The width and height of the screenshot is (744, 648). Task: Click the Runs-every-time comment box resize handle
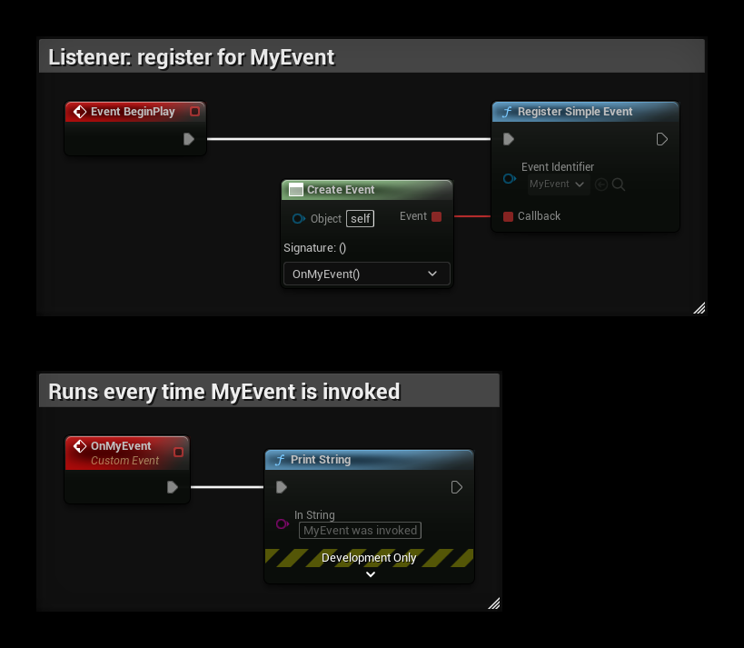pyautogui.click(x=494, y=603)
